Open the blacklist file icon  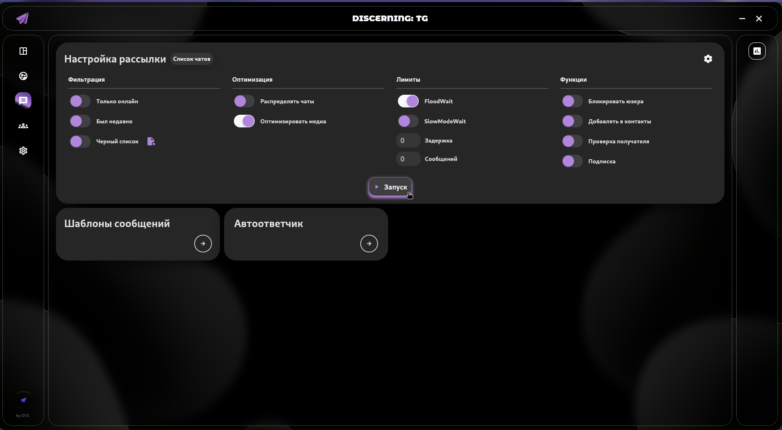click(x=151, y=141)
